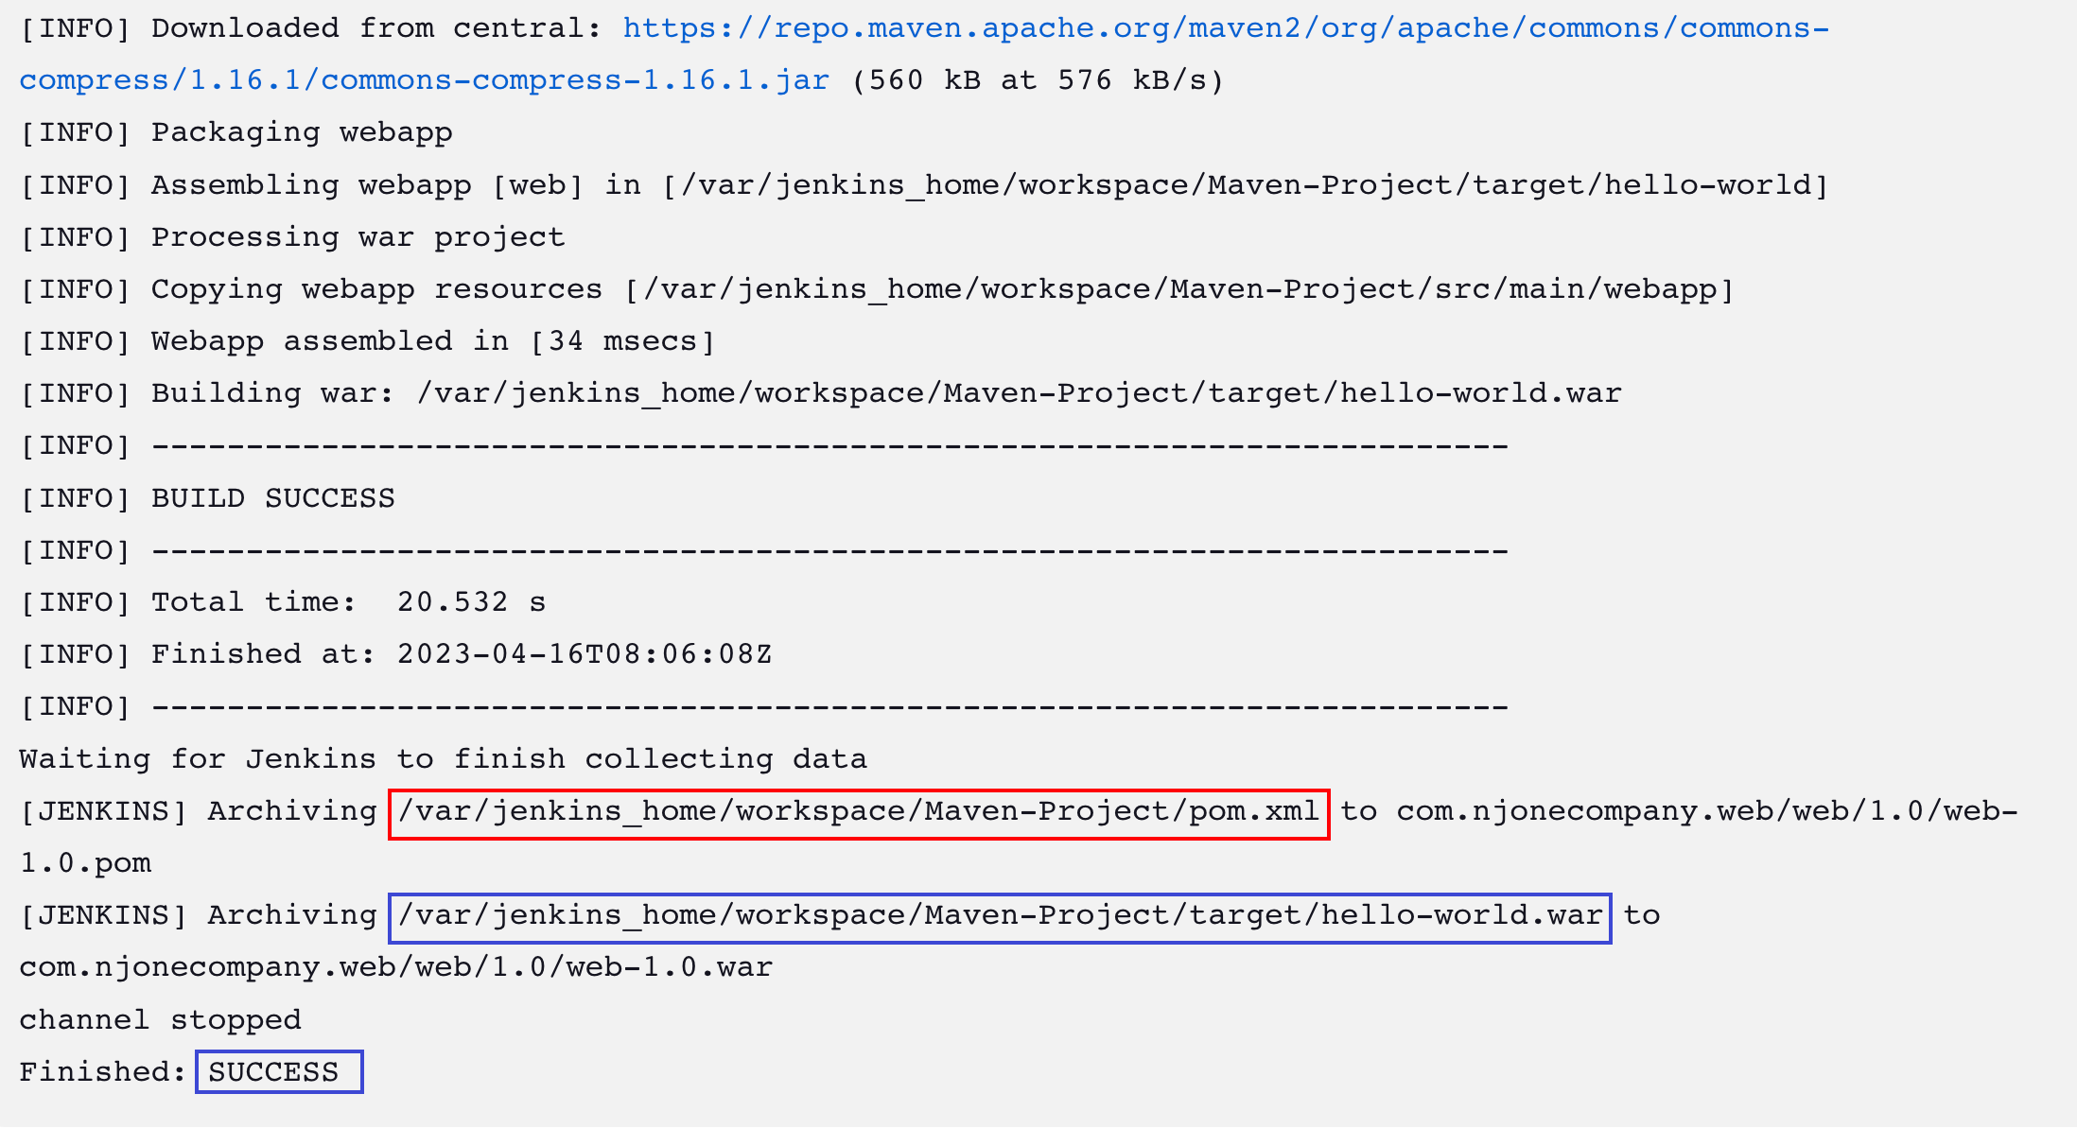Click the 'BUILD SUCCESS' line

coord(207,498)
